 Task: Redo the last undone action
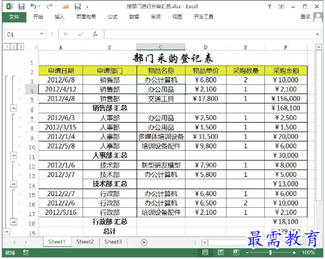coord(49,6)
